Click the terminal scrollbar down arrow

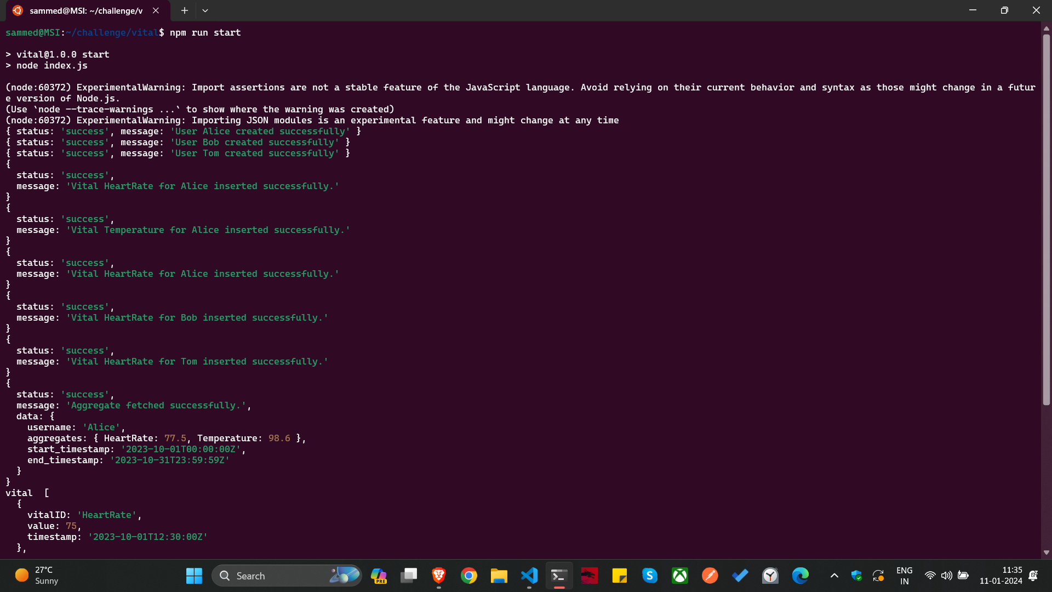click(1046, 553)
